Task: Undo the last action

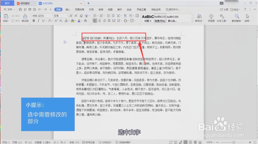Action: tap(39, 9)
